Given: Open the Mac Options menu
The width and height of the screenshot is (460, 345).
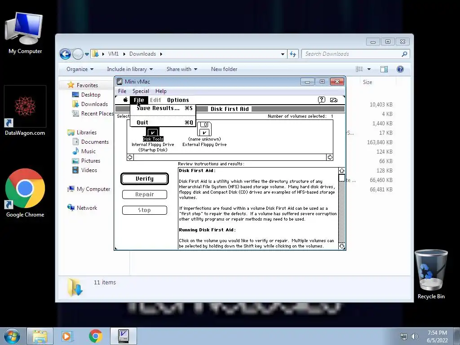Looking at the screenshot, I should [178, 100].
